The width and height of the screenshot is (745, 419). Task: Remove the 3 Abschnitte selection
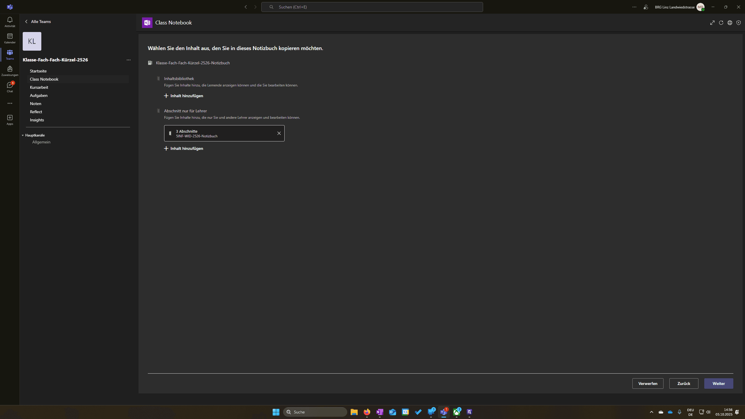279,133
